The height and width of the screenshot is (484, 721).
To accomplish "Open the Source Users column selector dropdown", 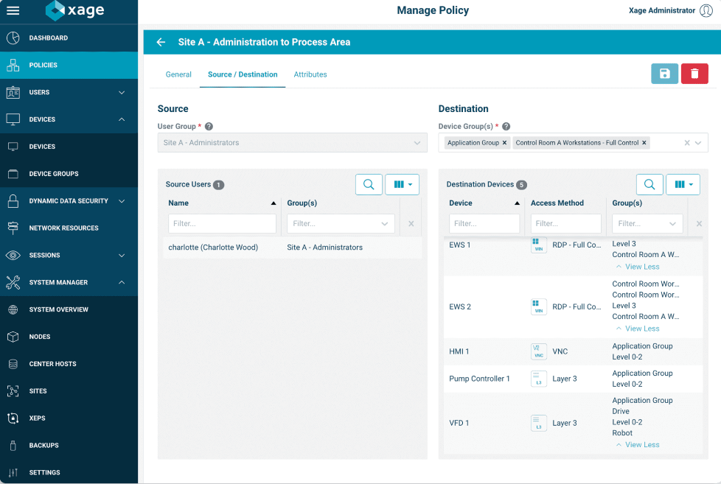I will click(402, 184).
